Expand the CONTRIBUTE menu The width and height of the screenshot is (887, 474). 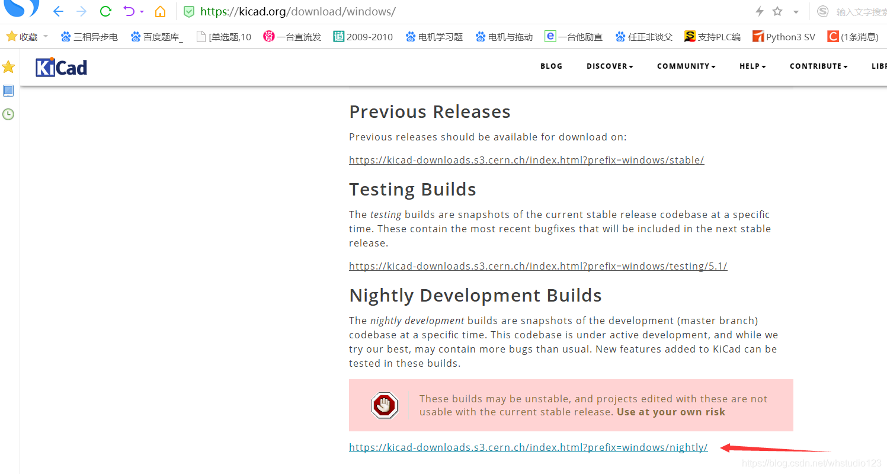click(818, 66)
